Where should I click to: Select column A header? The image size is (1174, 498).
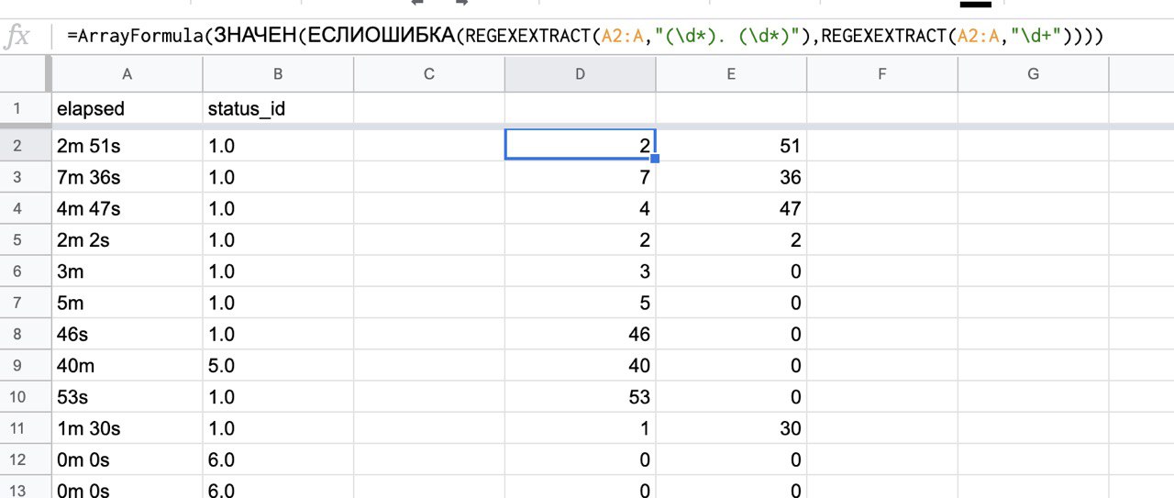pos(127,74)
